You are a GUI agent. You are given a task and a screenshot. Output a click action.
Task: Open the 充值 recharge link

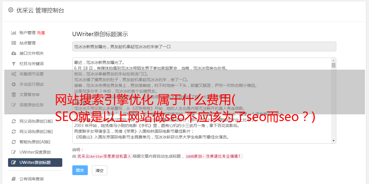[41, 33]
